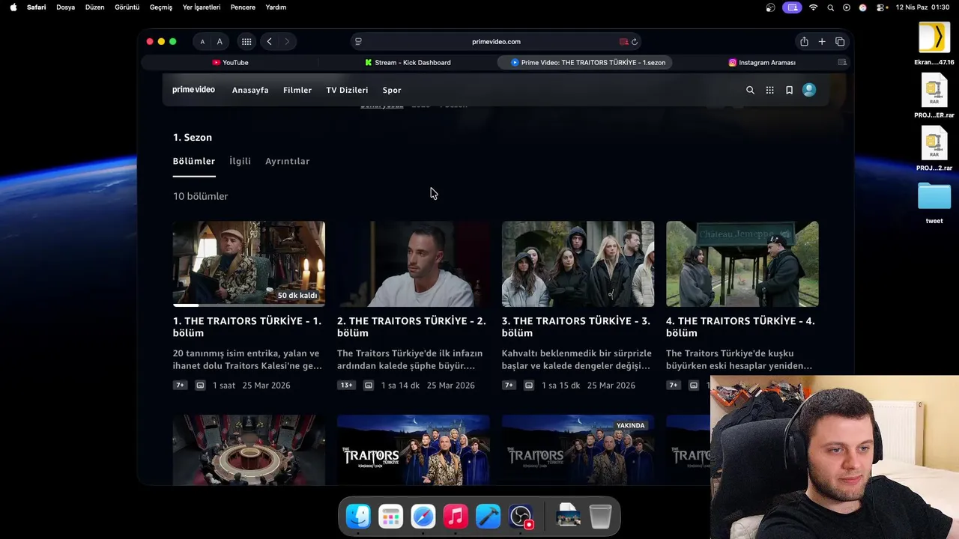Viewport: 959px width, 539px height.
Task: Select the PROJ...ER.rar file on desktop
Action: pyautogui.click(x=934, y=97)
